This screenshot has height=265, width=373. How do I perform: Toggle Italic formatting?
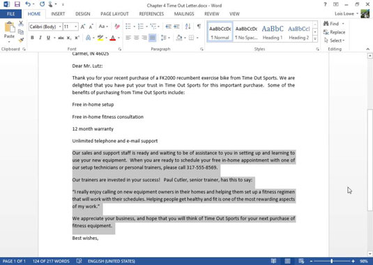(x=40, y=38)
